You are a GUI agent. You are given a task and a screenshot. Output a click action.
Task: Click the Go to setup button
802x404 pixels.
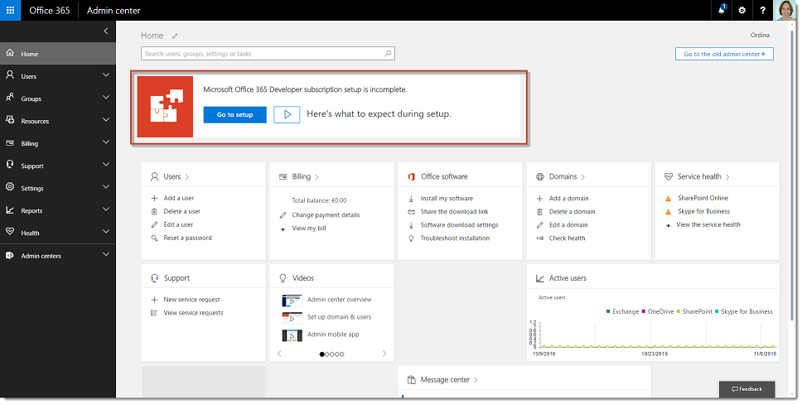pyautogui.click(x=234, y=114)
